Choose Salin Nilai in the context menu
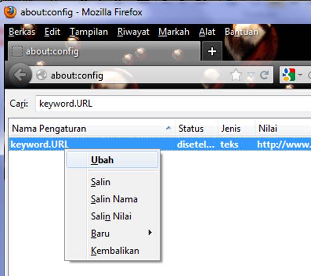The image size is (311, 276). (x=112, y=216)
